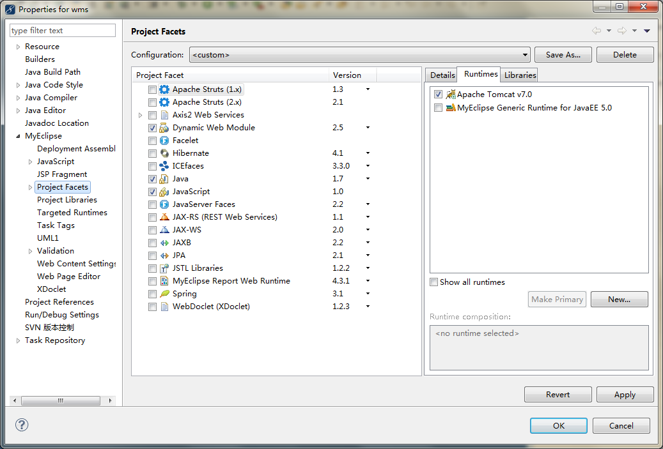Uncheck the Dynamic Web Module checkbox
663x449 pixels.
click(152, 128)
